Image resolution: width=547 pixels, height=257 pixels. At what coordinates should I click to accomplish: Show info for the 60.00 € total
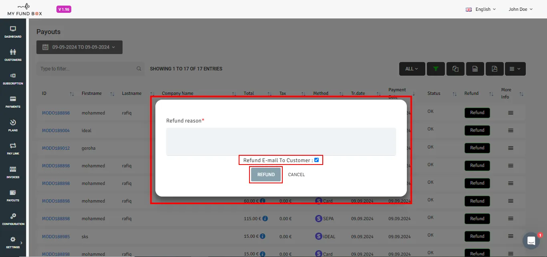coord(262,201)
